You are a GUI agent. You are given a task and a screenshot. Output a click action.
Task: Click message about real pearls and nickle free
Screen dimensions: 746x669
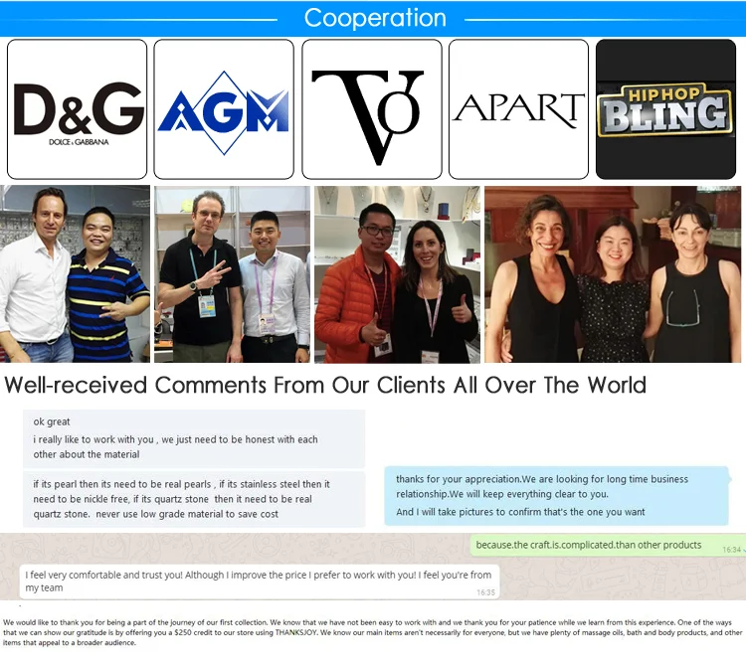[x=194, y=499]
